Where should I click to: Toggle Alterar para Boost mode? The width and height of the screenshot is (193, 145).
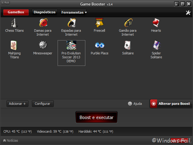click(171, 104)
